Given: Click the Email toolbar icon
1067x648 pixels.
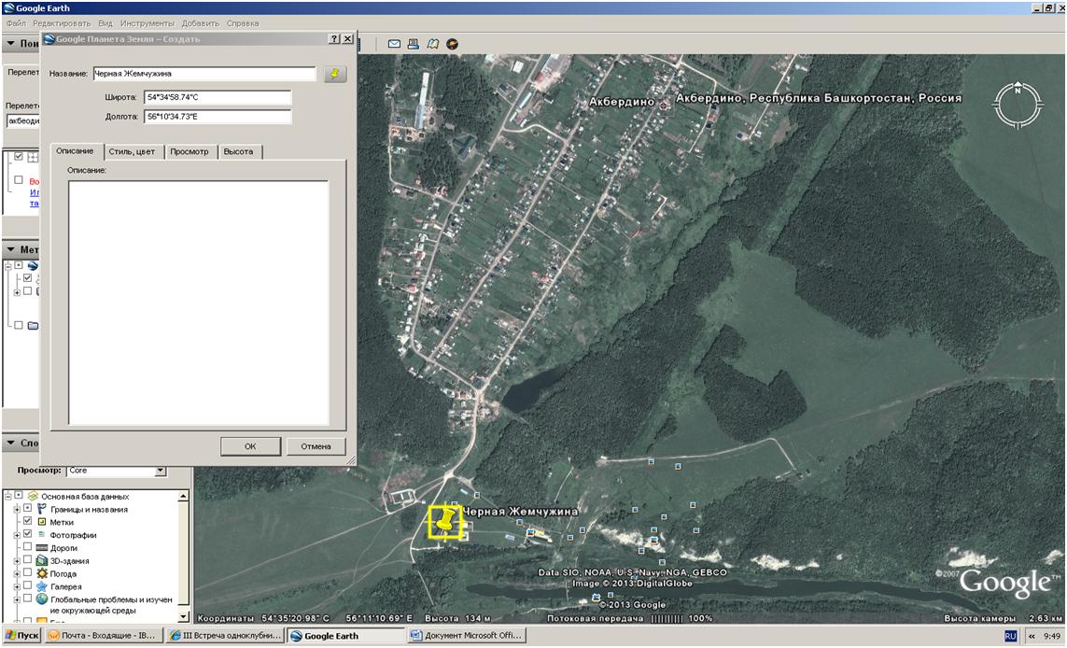Looking at the screenshot, I should point(394,44).
